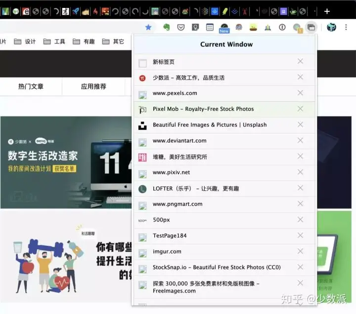Select www.deviantart.com tab entry
This screenshot has width=356, height=314.
click(x=224, y=141)
